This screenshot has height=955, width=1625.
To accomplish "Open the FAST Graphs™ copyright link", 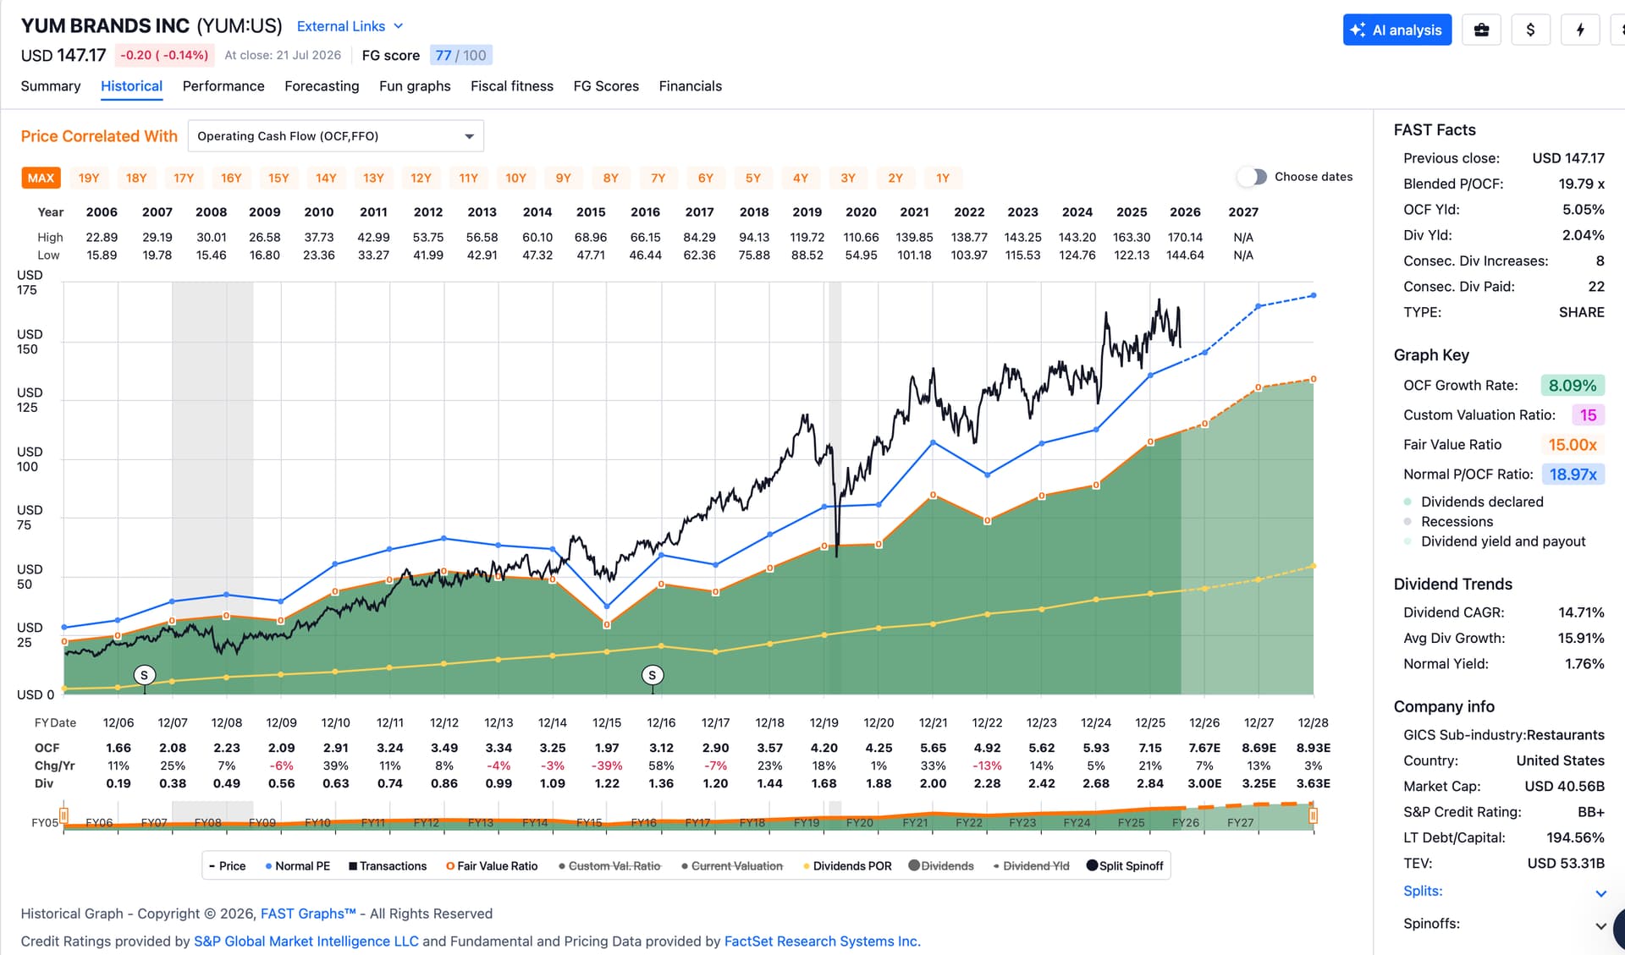I will coord(308,914).
